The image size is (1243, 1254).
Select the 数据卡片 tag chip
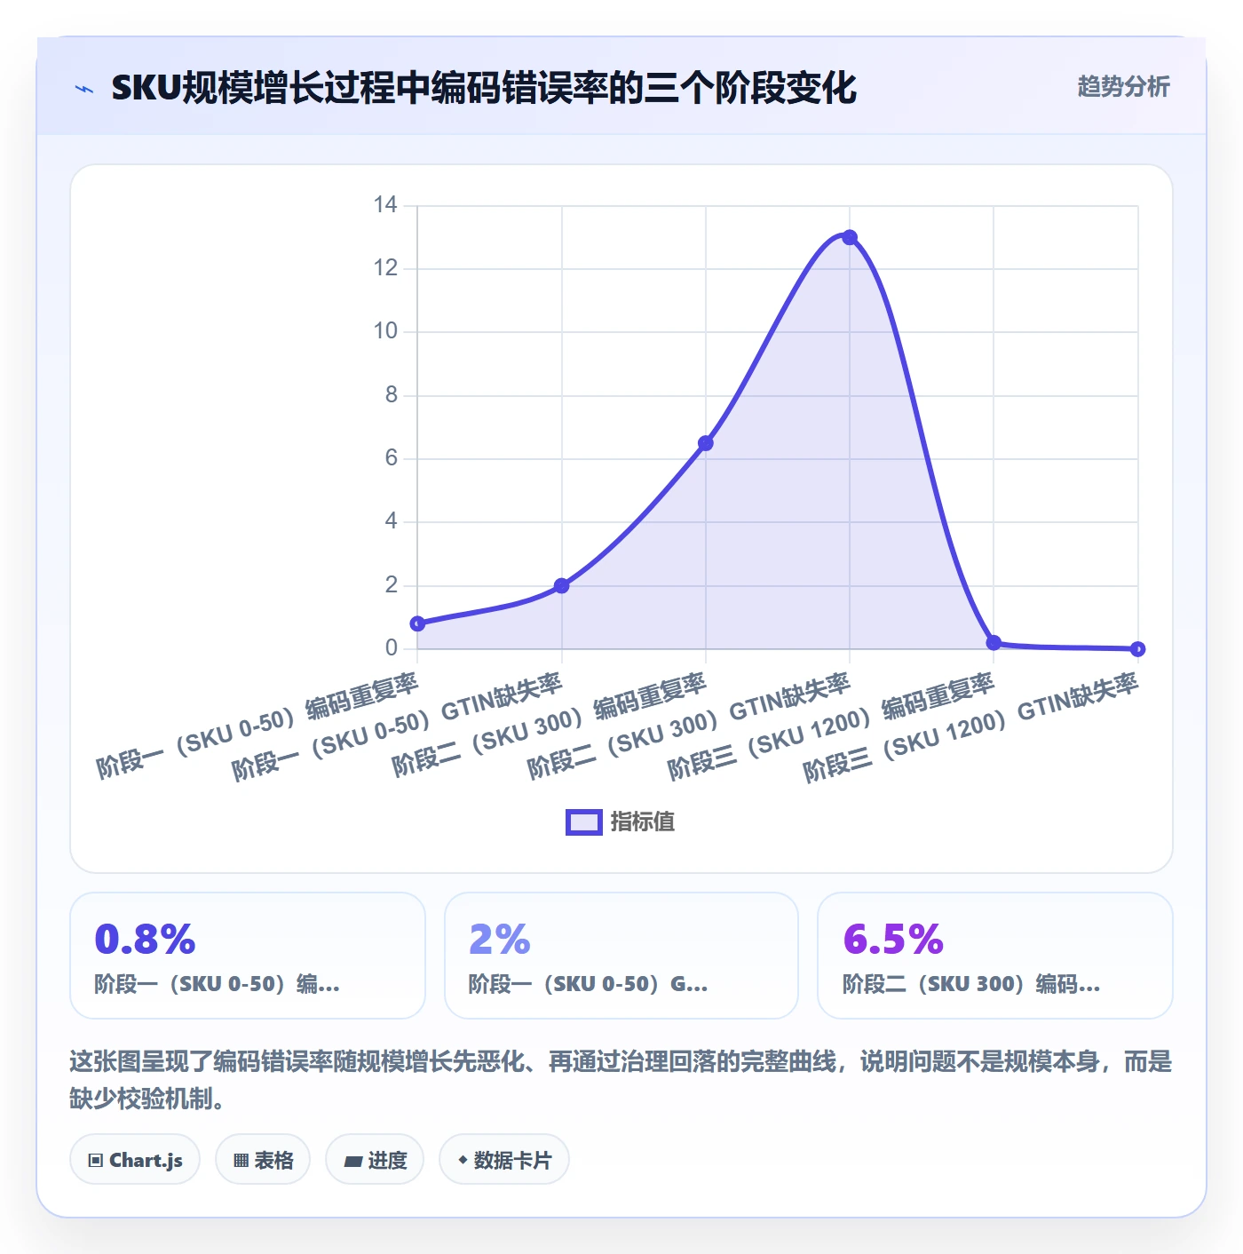point(504,1160)
